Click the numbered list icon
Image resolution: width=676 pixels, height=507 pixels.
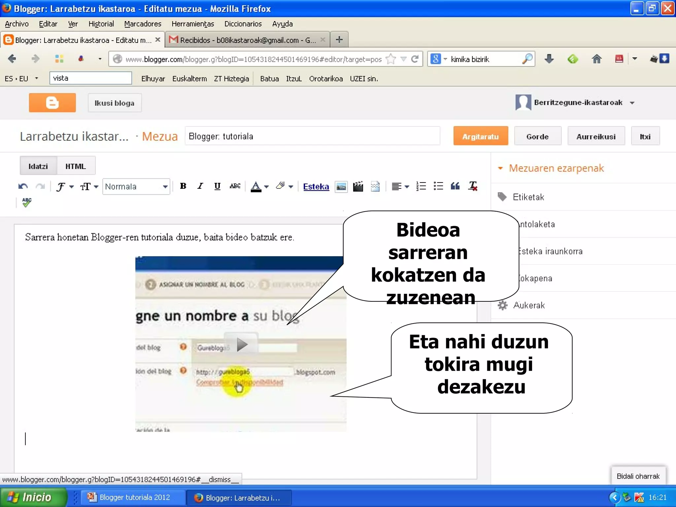421,186
